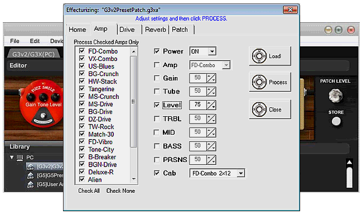Select the G5Preset patch file icon in Library
This screenshot has width=362, height=214.
coord(30,175)
